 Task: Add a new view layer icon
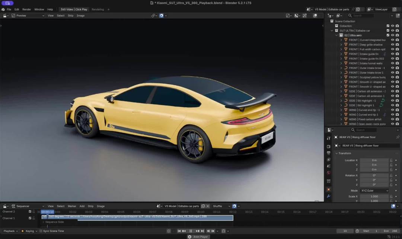point(395,9)
